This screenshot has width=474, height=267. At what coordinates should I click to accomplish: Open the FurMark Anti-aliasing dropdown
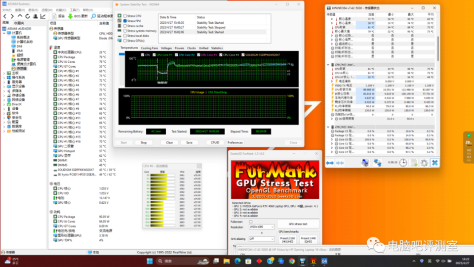[262, 239]
